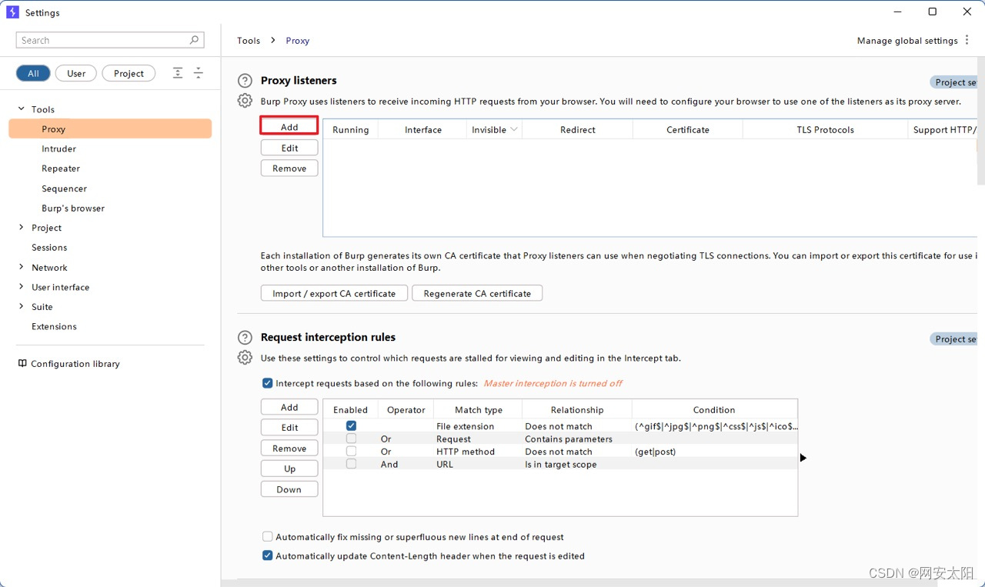Select the All filter tab

pos(33,73)
